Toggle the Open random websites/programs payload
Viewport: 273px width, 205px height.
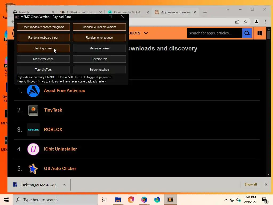[x=43, y=27]
